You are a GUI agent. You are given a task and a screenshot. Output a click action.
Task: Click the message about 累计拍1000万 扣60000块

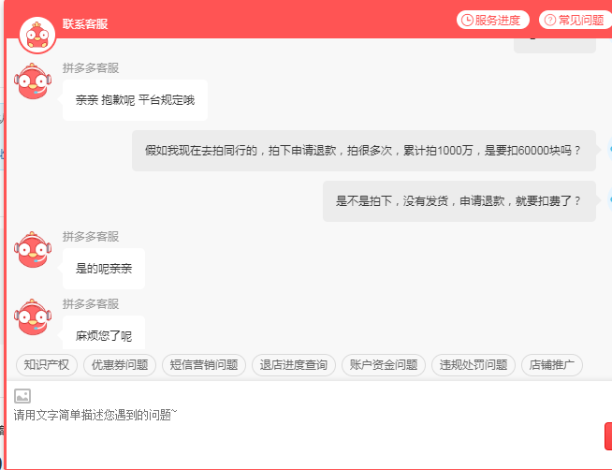363,151
